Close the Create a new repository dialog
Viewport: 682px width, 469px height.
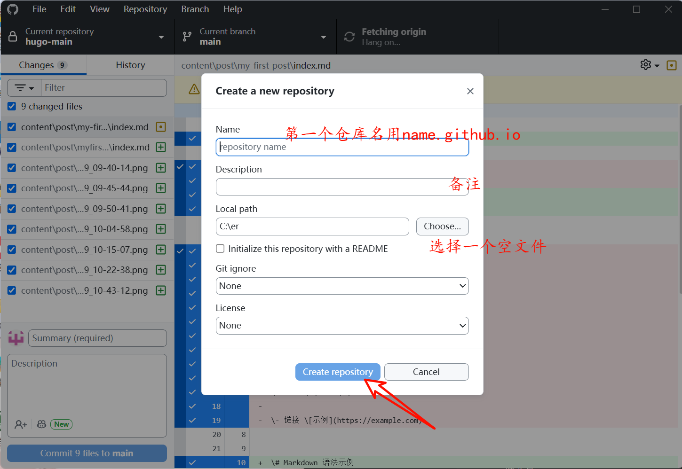point(470,91)
